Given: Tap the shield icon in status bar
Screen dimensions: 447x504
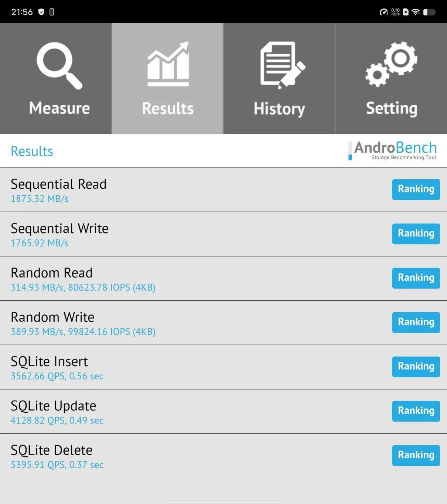Looking at the screenshot, I should (41, 12).
